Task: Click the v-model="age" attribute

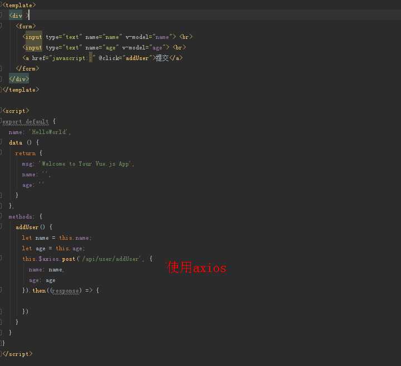Action: [144, 48]
